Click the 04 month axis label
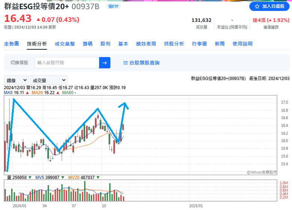Image resolution: width=292 pixels, height=210 pixels. [x=45, y=206]
